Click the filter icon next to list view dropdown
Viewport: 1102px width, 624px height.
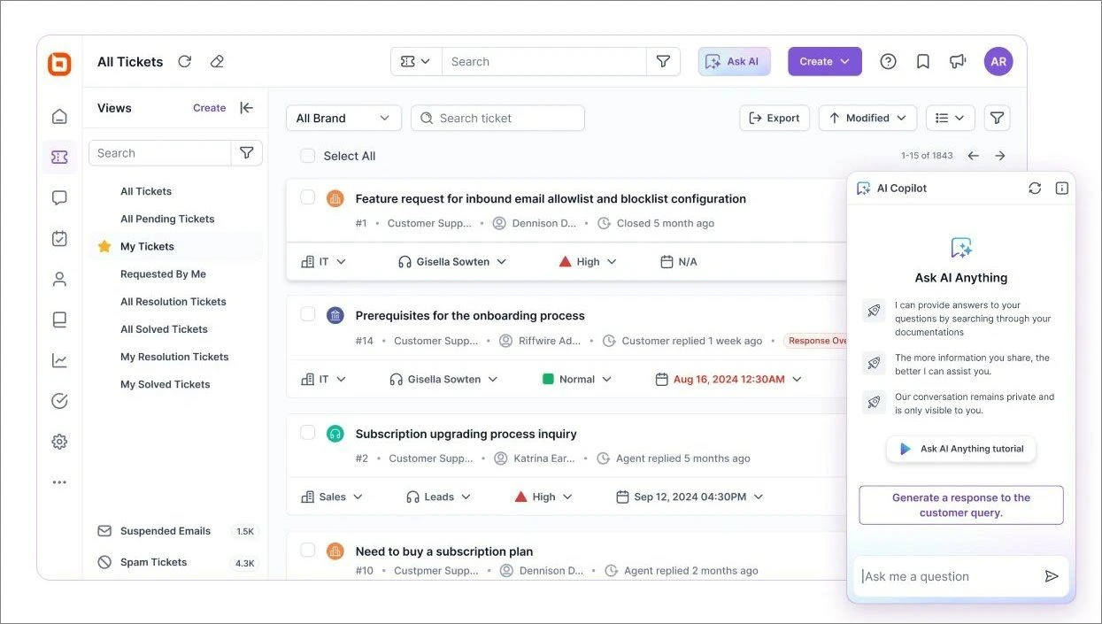(997, 118)
